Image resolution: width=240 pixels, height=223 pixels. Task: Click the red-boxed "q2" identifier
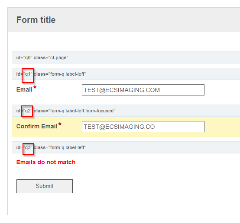tap(27, 111)
